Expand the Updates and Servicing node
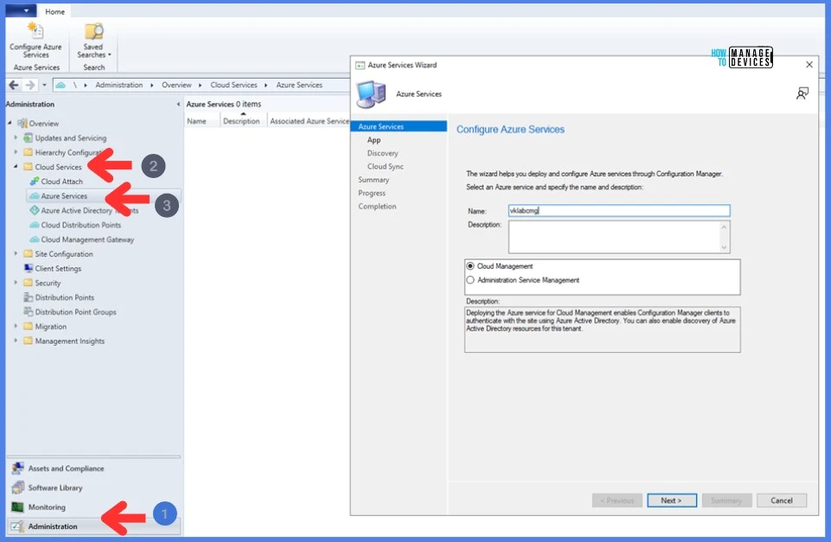 coord(16,137)
